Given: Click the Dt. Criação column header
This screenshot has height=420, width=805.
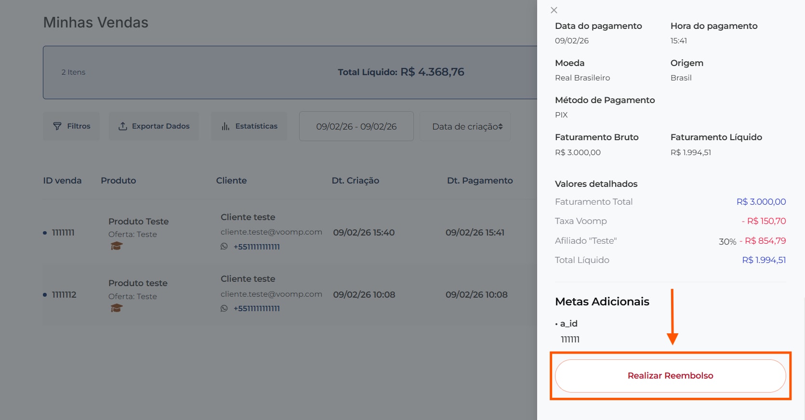Looking at the screenshot, I should point(355,181).
